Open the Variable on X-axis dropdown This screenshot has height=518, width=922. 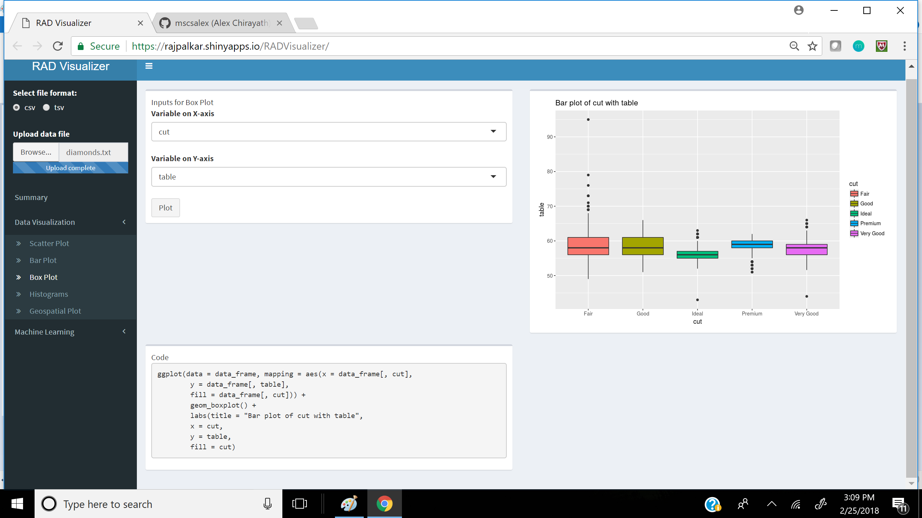tap(328, 132)
